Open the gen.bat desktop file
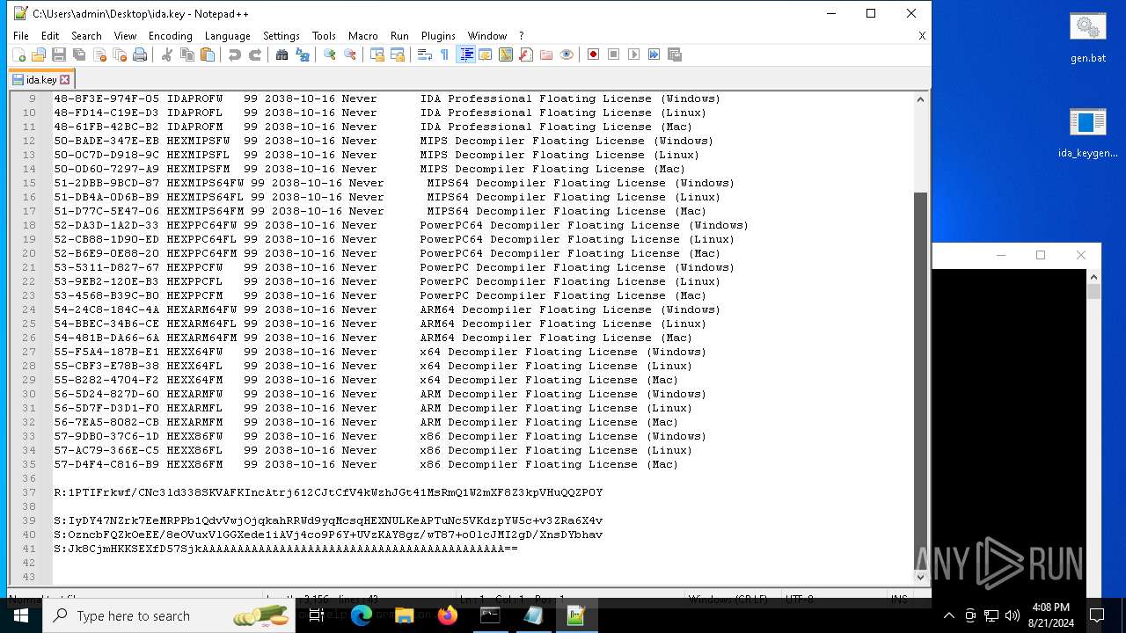 [x=1088, y=39]
